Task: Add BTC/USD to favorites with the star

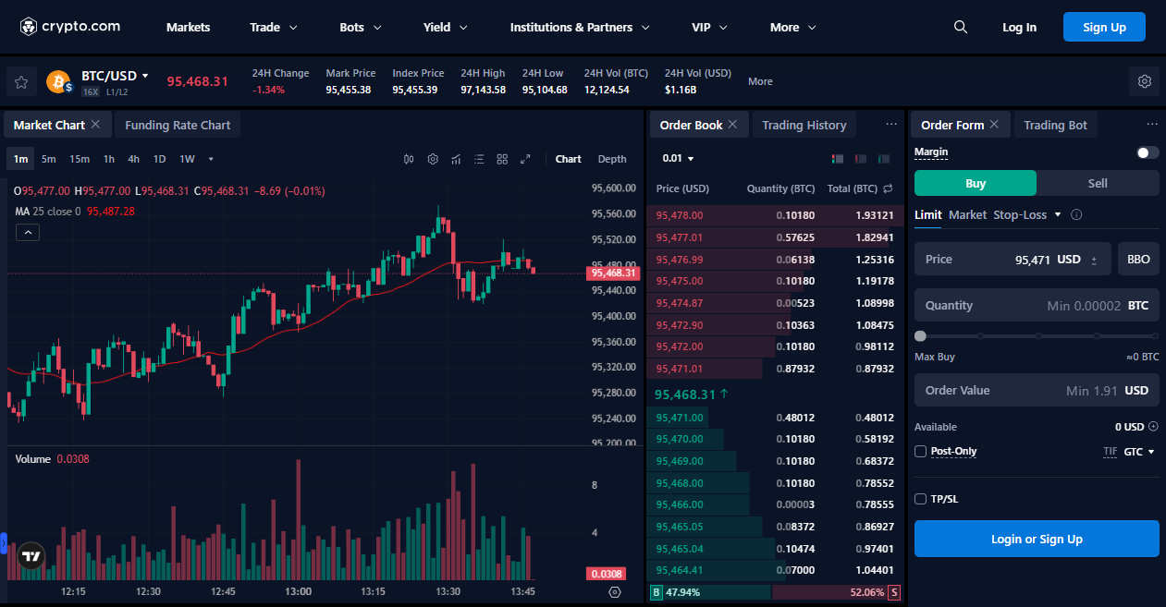Action: pos(21,81)
